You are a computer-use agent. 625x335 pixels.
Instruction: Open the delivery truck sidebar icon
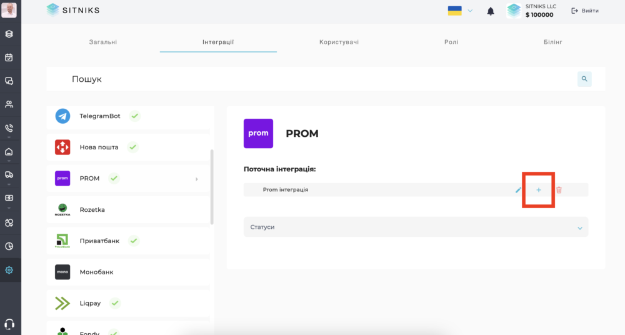click(9, 174)
